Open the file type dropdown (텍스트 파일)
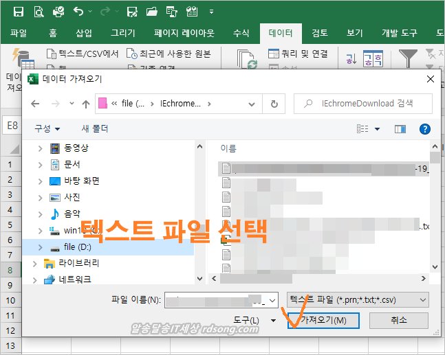This screenshot has height=355, width=445. tap(357, 300)
